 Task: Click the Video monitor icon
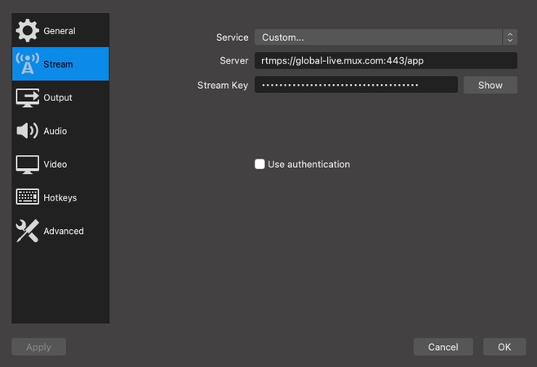tap(28, 165)
